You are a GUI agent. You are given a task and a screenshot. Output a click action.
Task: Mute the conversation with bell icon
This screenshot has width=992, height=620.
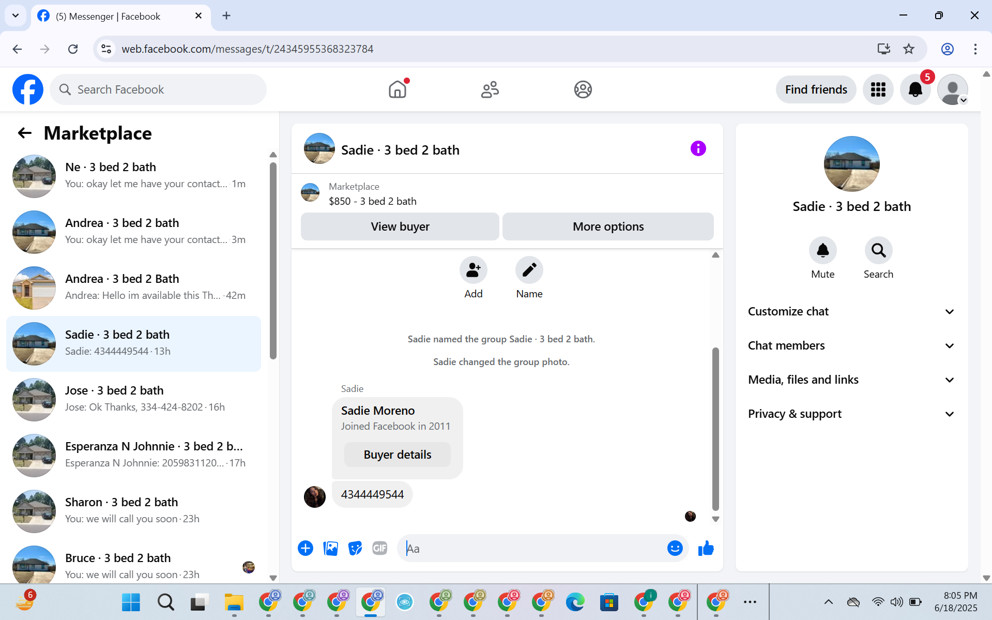tap(822, 251)
